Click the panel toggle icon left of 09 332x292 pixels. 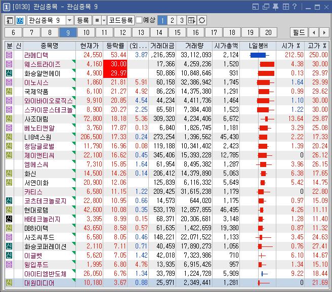(x=10, y=21)
